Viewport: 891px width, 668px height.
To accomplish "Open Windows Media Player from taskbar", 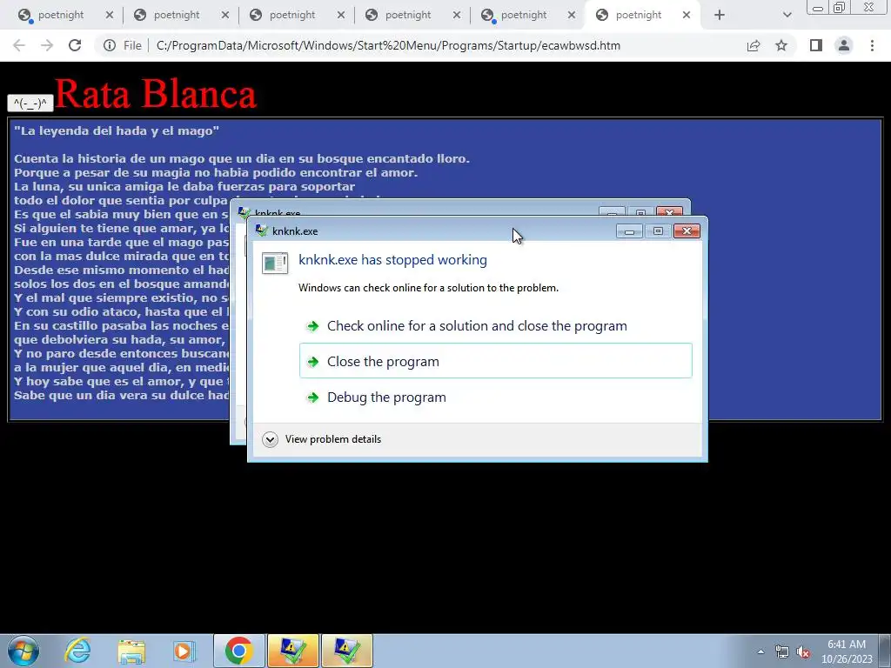I will pyautogui.click(x=184, y=651).
